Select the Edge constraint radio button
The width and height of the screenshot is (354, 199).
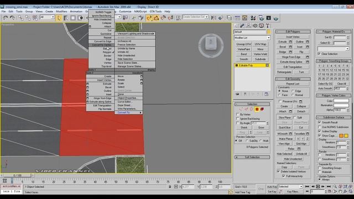pos(293,91)
